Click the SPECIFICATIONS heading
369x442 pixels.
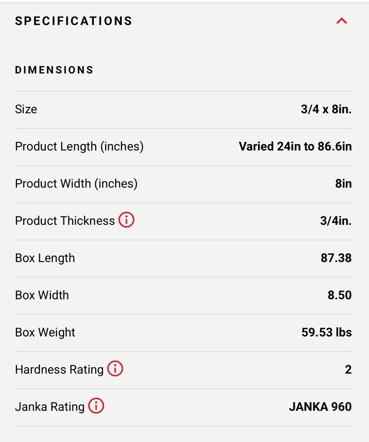pos(74,21)
